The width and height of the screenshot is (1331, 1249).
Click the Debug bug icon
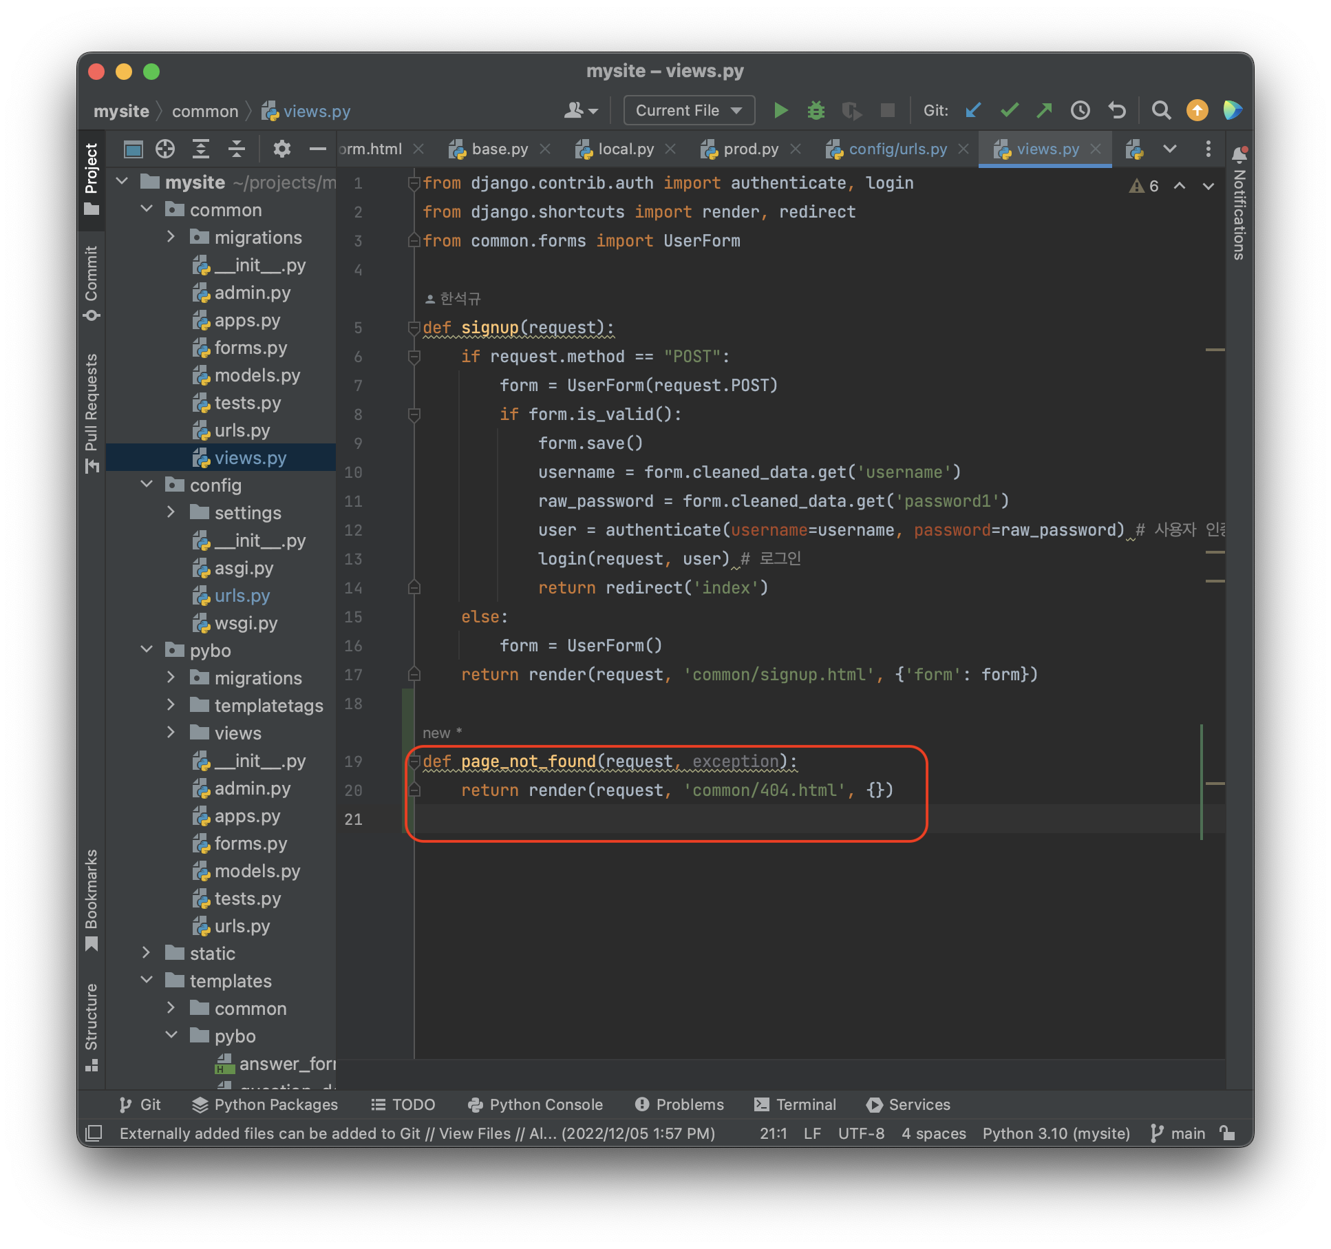tap(816, 110)
